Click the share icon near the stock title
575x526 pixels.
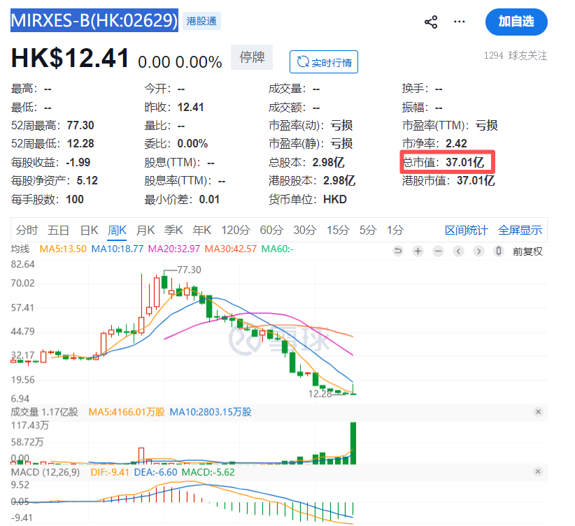pos(431,22)
